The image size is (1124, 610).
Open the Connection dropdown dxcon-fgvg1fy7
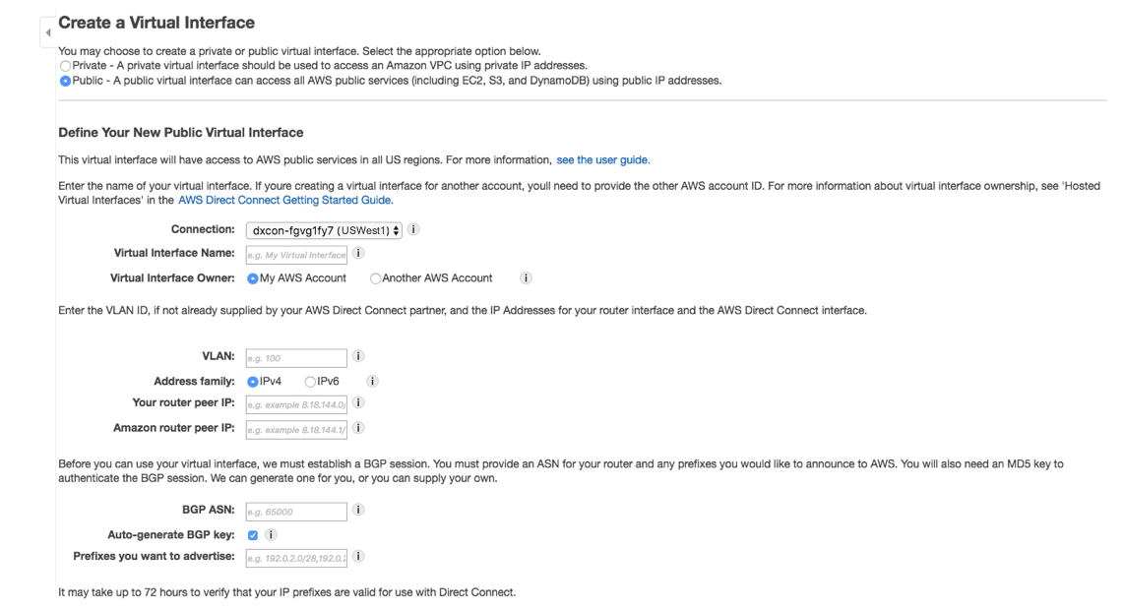point(324,230)
